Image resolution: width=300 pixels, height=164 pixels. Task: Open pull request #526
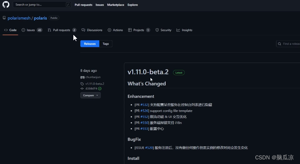click(x=144, y=111)
